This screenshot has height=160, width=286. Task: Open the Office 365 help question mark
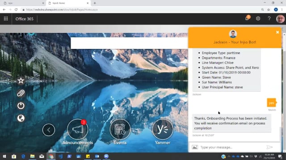click(x=269, y=19)
